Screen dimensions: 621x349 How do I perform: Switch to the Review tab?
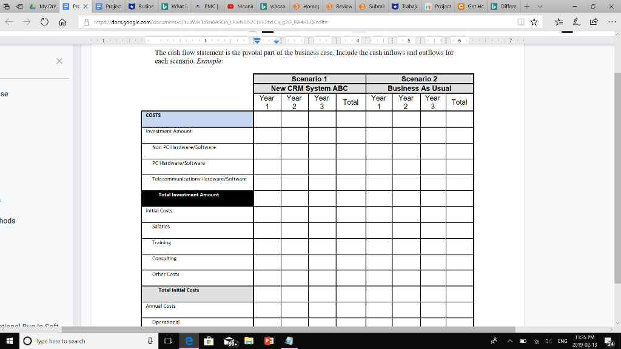point(338,6)
